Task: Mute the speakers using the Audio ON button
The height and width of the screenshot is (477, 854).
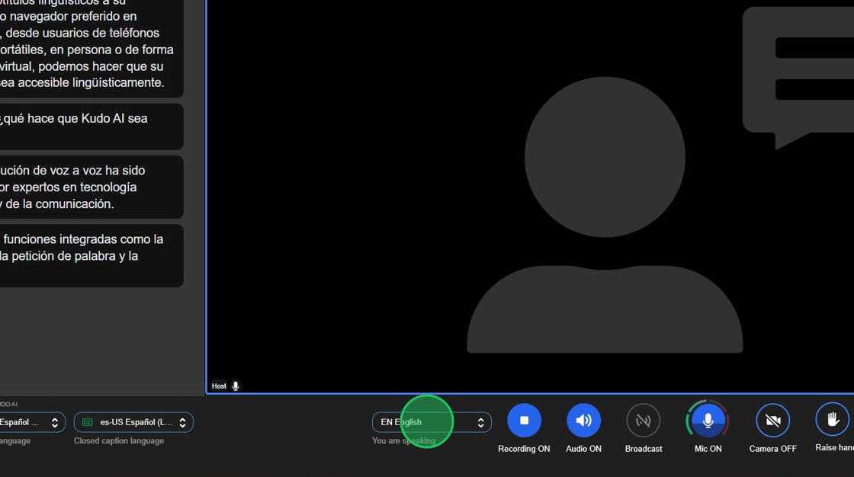Action: point(583,421)
